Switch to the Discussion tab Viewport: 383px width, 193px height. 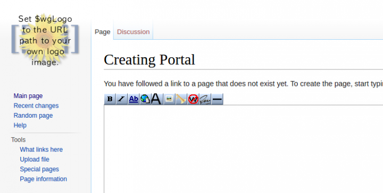tap(134, 32)
